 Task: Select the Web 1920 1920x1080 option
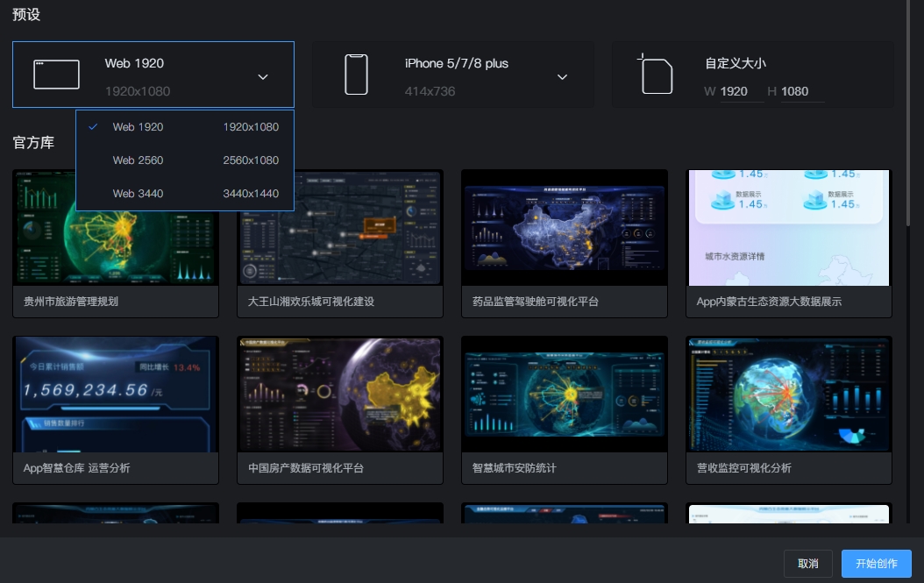click(185, 127)
